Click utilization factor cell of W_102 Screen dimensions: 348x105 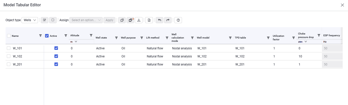(x=284, y=56)
